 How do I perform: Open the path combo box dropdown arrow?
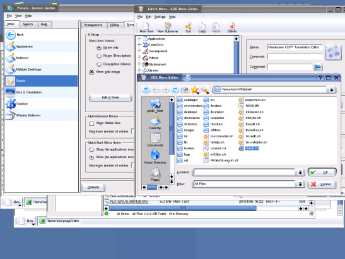(331, 89)
